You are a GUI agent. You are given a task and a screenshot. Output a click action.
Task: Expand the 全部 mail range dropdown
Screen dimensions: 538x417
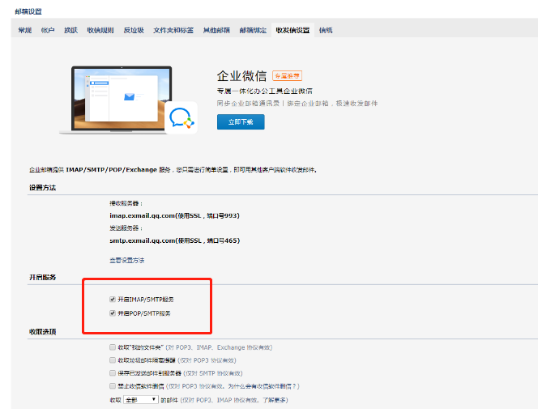tap(141, 400)
